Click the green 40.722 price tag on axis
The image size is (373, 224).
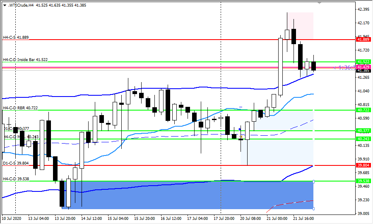point(363,110)
